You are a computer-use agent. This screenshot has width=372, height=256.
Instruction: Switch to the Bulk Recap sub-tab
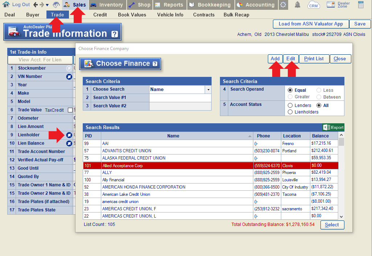click(x=236, y=15)
